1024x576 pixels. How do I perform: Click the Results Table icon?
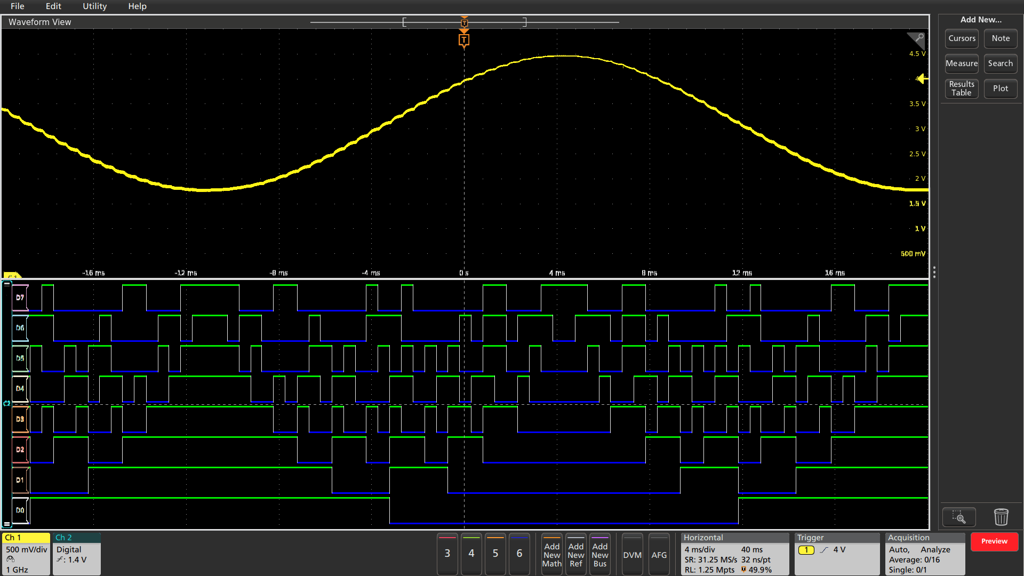[961, 87]
